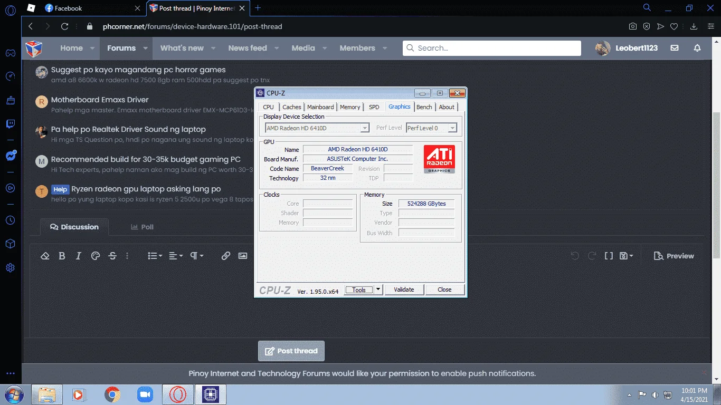
Task: Open the text color palette icon
Action: [96, 256]
